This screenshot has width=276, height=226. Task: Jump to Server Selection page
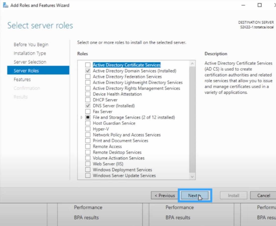pos(30,62)
